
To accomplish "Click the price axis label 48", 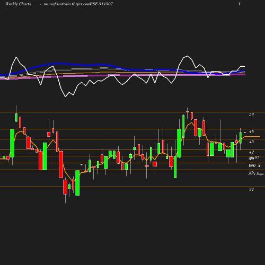I will 251,131.
